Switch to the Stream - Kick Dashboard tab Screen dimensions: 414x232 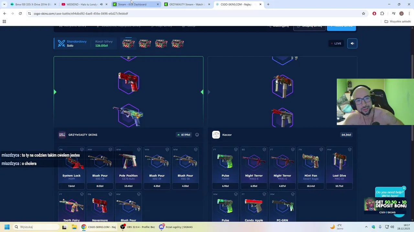click(x=136, y=5)
